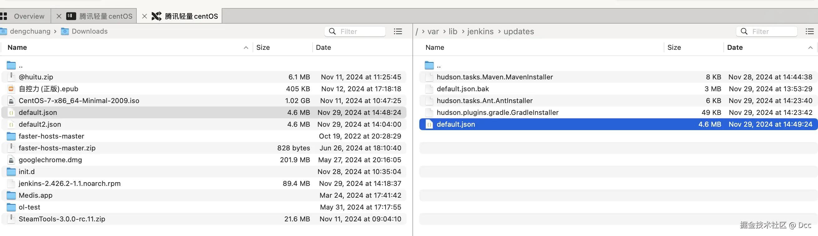Close the SFTP 腾讯轻量centOS tab
This screenshot has width=818, height=236.
coord(145,16)
